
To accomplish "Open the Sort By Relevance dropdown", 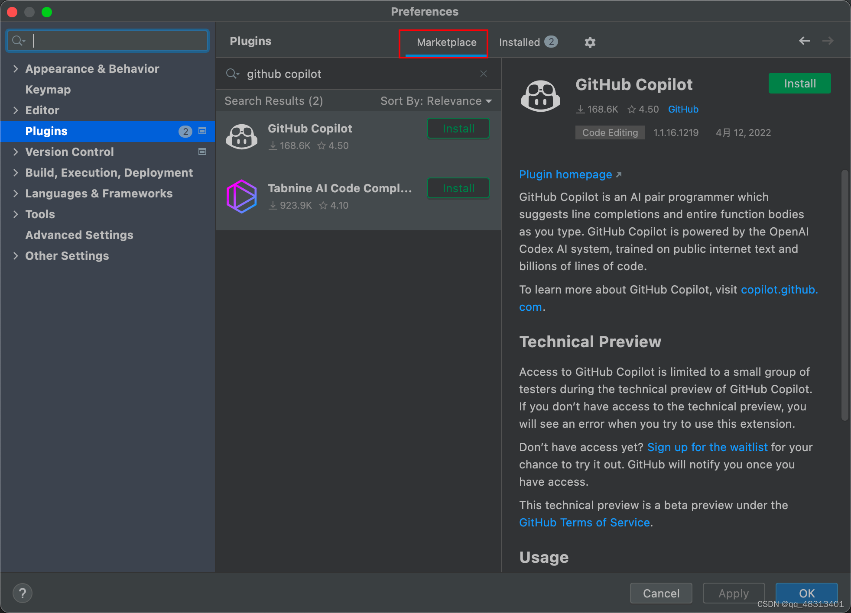I will point(436,101).
